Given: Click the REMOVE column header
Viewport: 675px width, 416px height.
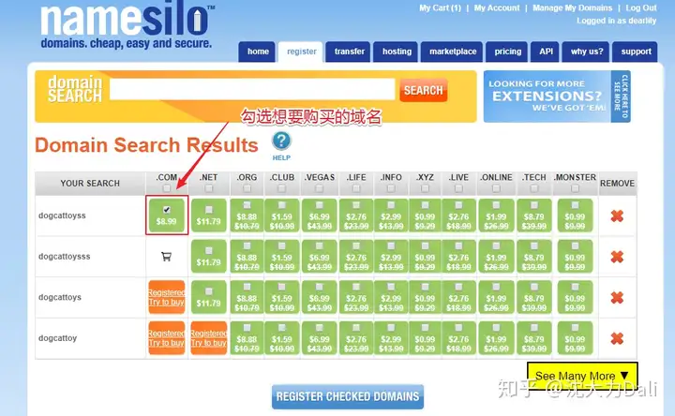Looking at the screenshot, I should 617,184.
